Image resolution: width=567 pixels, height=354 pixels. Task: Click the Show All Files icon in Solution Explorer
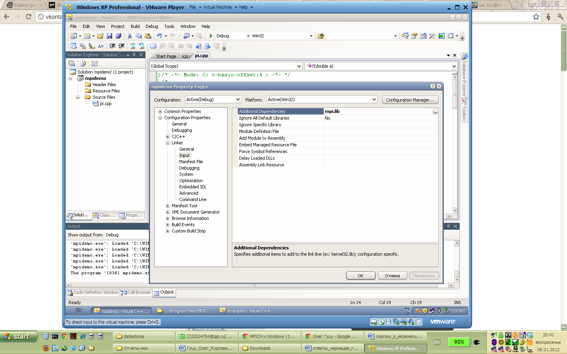pos(83,63)
